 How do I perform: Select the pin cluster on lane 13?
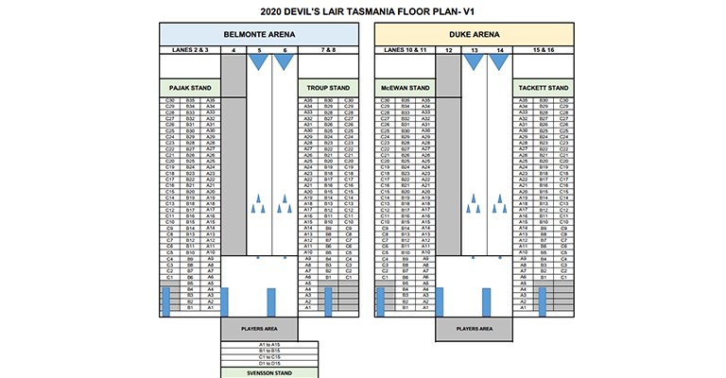[474, 203]
